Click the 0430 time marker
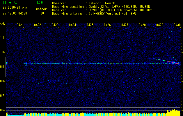The image size is (183, 116). [177, 25]
